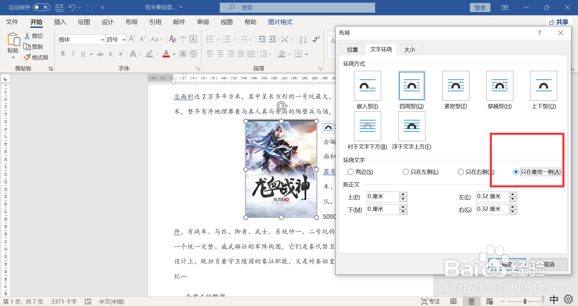
Task: Click layout options icon beside picture
Action: (x=328, y=127)
